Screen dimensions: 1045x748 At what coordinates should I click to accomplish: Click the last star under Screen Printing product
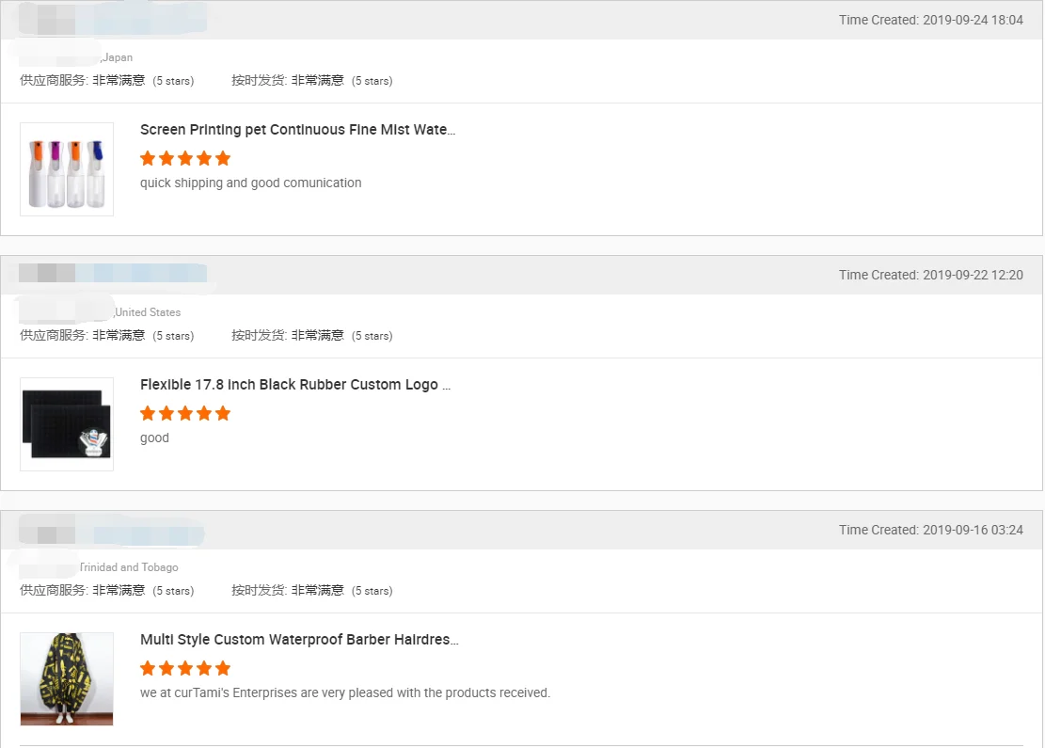[223, 158]
